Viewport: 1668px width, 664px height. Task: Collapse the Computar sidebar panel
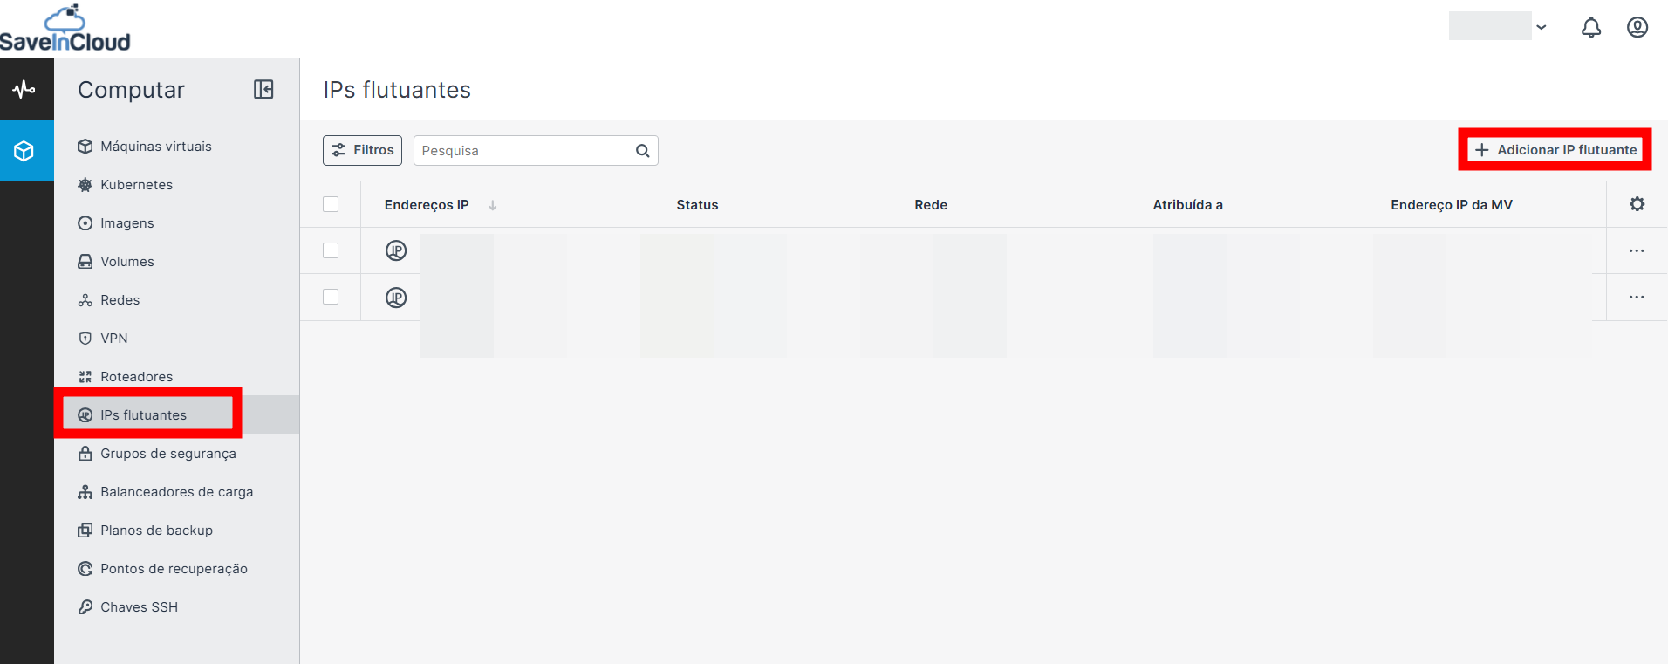click(263, 89)
